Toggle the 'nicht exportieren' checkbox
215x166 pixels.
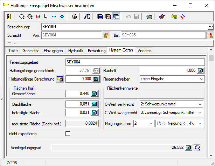tap(68, 133)
